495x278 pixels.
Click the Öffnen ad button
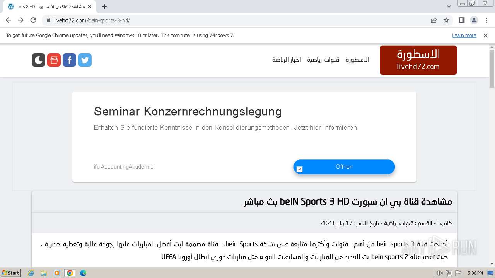(x=344, y=167)
